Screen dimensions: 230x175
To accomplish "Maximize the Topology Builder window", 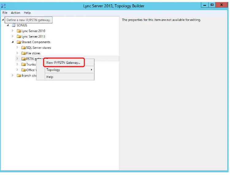I will 212,5.
